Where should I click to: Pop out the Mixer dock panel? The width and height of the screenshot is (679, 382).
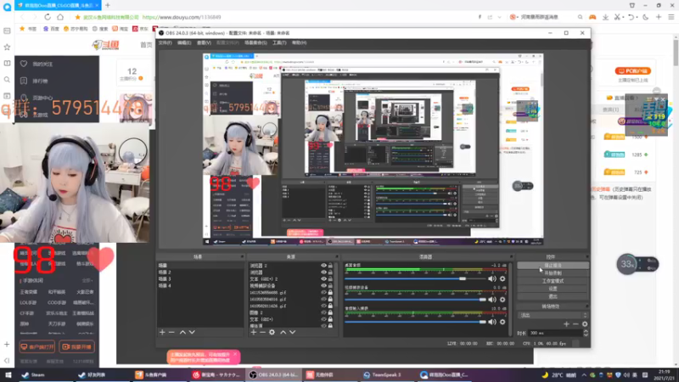[x=511, y=257]
